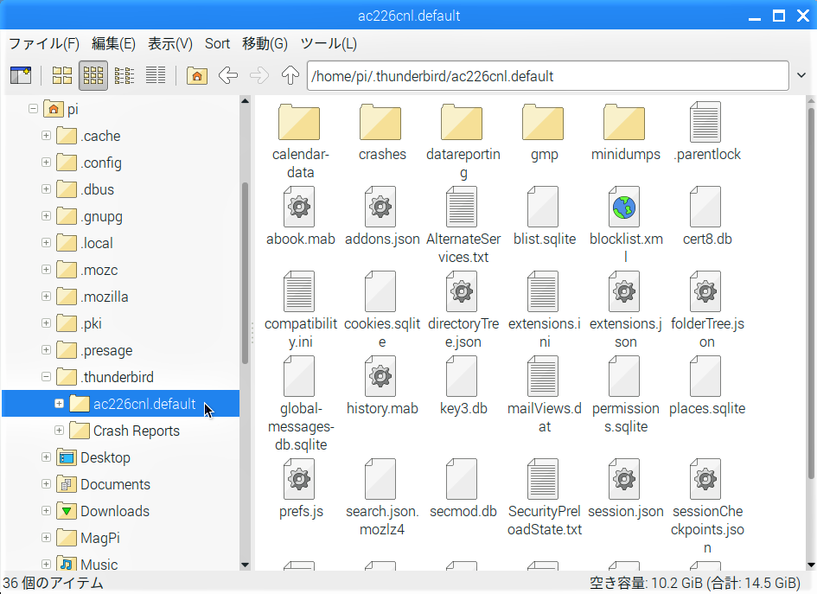The width and height of the screenshot is (817, 594).
Task: Expand the .mozilla folder node
Action: click(46, 296)
